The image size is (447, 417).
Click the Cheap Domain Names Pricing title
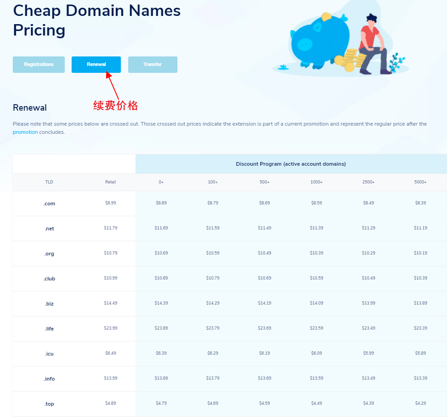click(x=96, y=20)
